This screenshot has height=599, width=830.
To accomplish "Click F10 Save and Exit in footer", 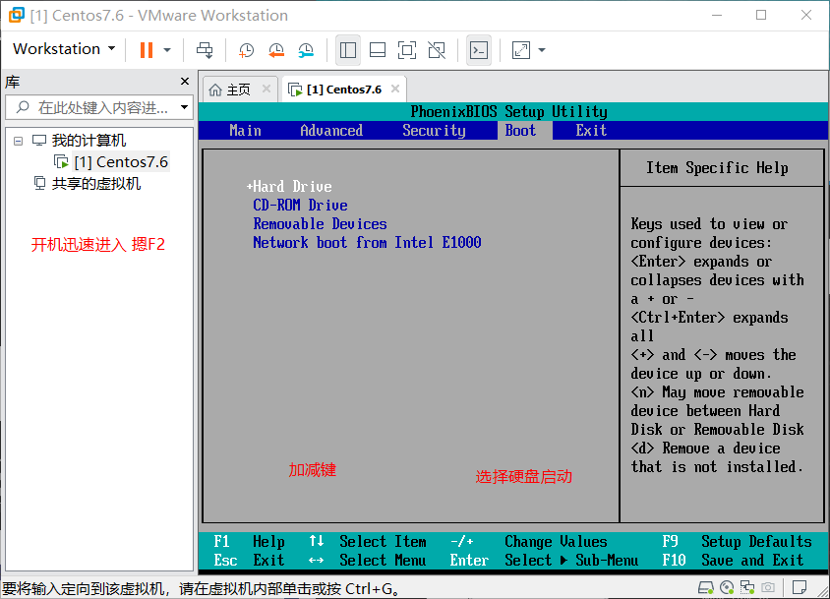I will tap(733, 561).
